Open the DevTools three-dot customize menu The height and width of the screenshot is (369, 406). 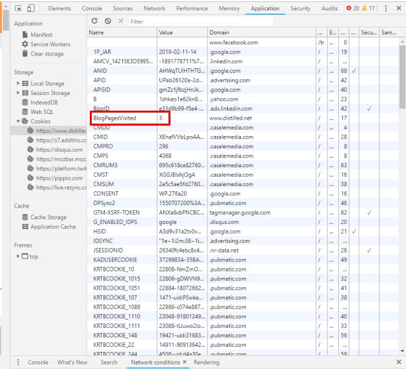pos(386,8)
